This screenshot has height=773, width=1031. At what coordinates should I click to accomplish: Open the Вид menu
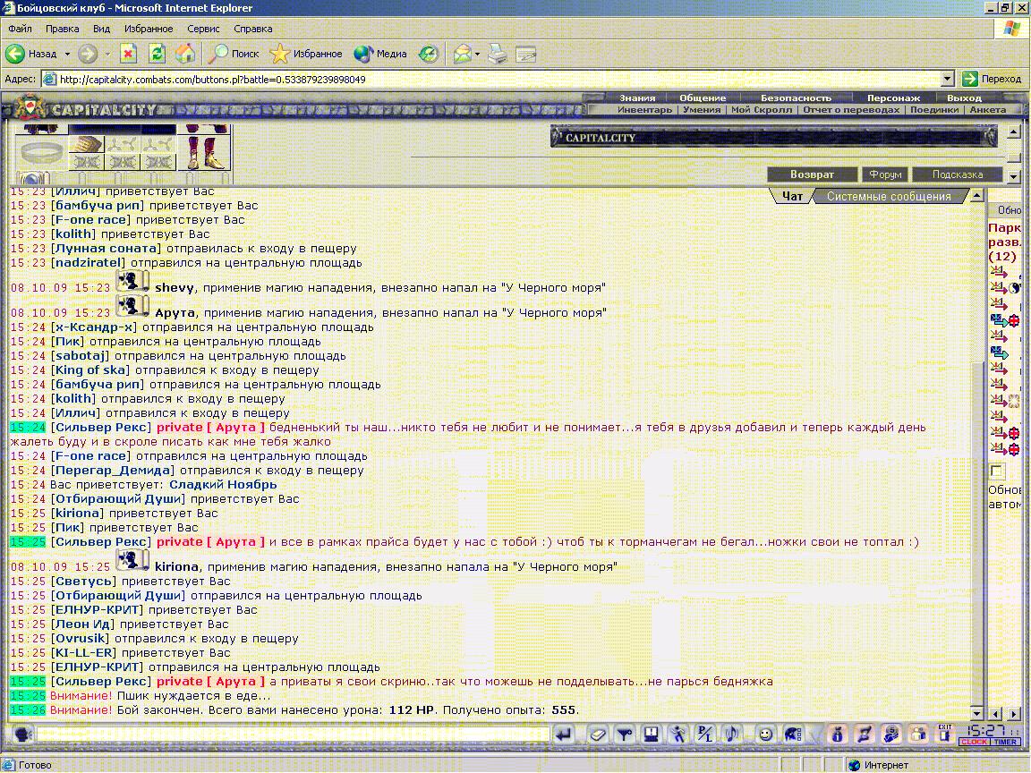101,29
